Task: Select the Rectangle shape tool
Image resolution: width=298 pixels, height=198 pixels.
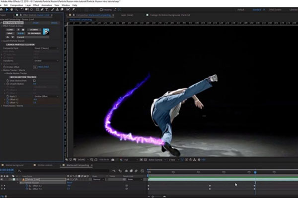Action: (37, 9)
